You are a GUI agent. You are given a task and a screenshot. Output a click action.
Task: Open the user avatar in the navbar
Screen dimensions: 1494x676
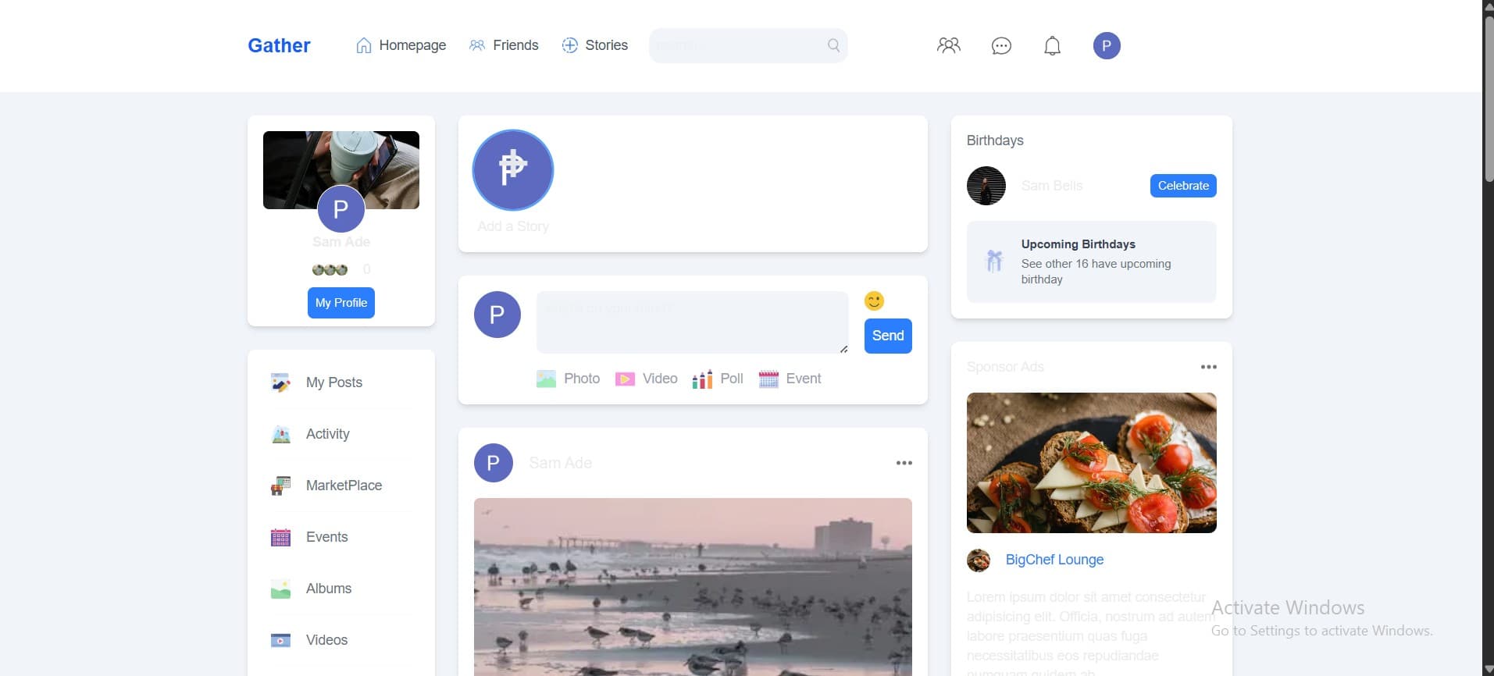point(1107,45)
